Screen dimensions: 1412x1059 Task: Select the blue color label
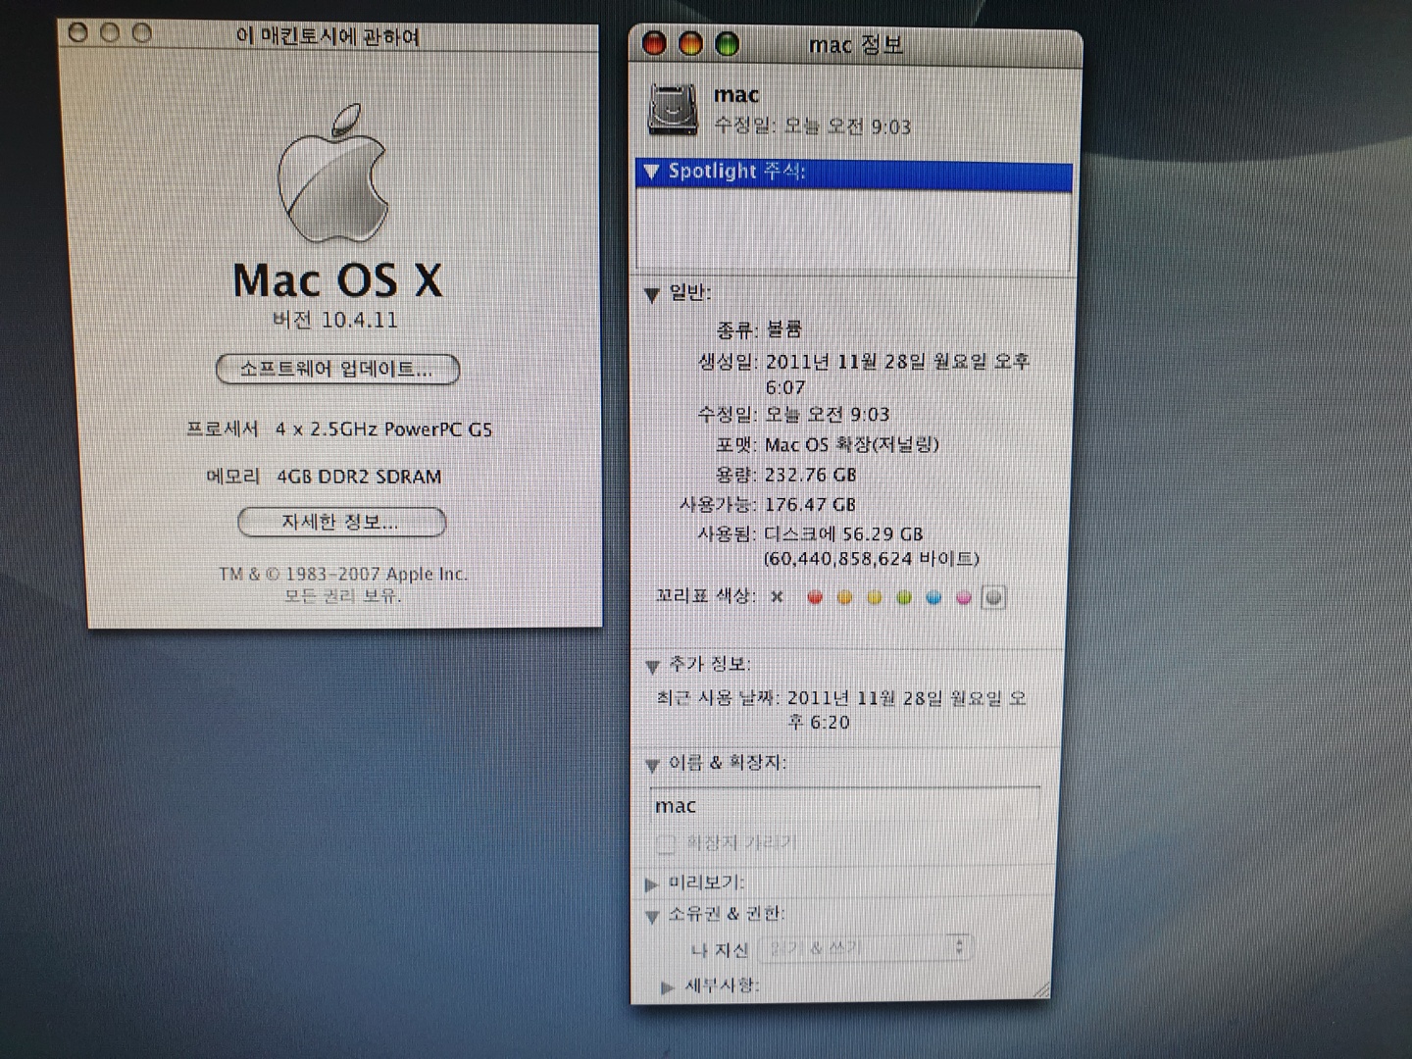pyautogui.click(x=933, y=597)
